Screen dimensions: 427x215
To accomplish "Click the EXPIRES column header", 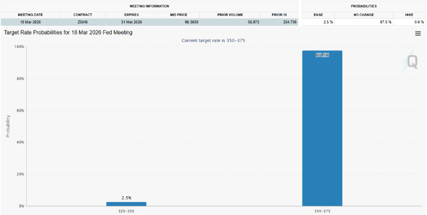I will point(132,15).
